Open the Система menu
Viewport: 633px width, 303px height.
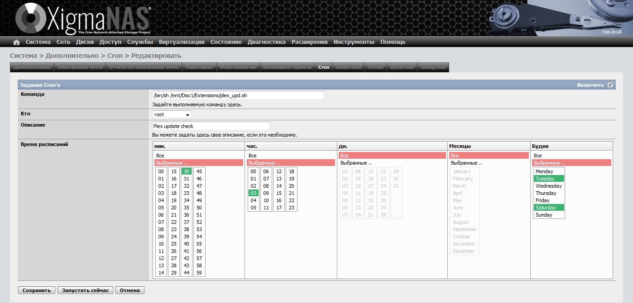(x=38, y=42)
